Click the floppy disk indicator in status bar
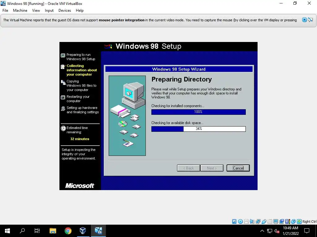 tap(246, 222)
